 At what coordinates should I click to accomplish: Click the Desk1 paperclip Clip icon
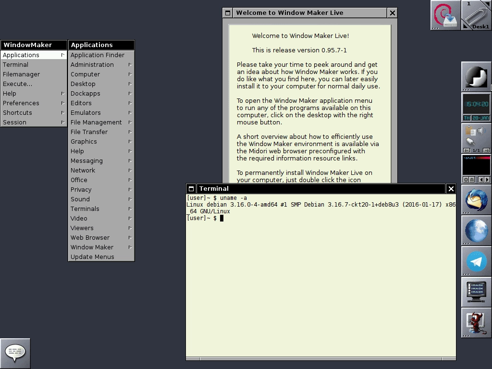click(x=476, y=15)
